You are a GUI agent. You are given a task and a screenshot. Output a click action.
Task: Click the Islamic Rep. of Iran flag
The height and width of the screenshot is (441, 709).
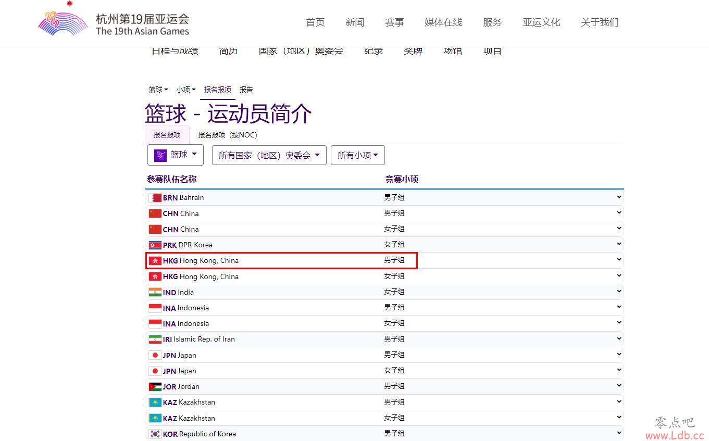[x=155, y=339]
